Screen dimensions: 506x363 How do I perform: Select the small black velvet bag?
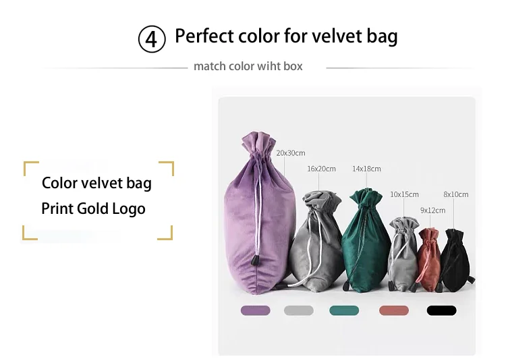455,260
